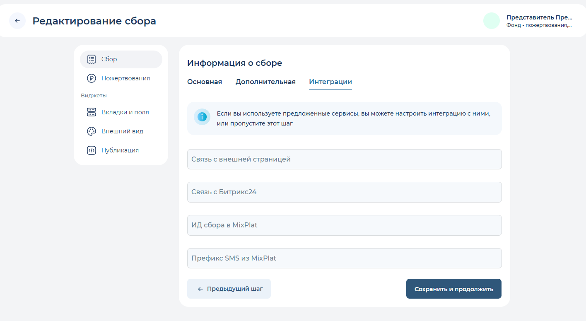Click the Вкладки и поля stacked-fields icon
Viewport: 586px width, 321px height.
pos(92,112)
